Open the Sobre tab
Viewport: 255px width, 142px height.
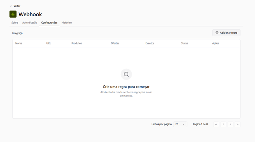point(14,23)
